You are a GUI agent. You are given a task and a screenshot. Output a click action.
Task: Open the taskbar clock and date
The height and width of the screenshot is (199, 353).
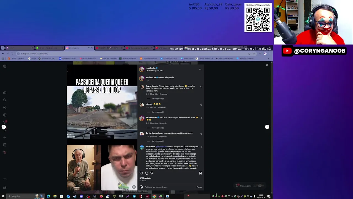click(x=261, y=196)
